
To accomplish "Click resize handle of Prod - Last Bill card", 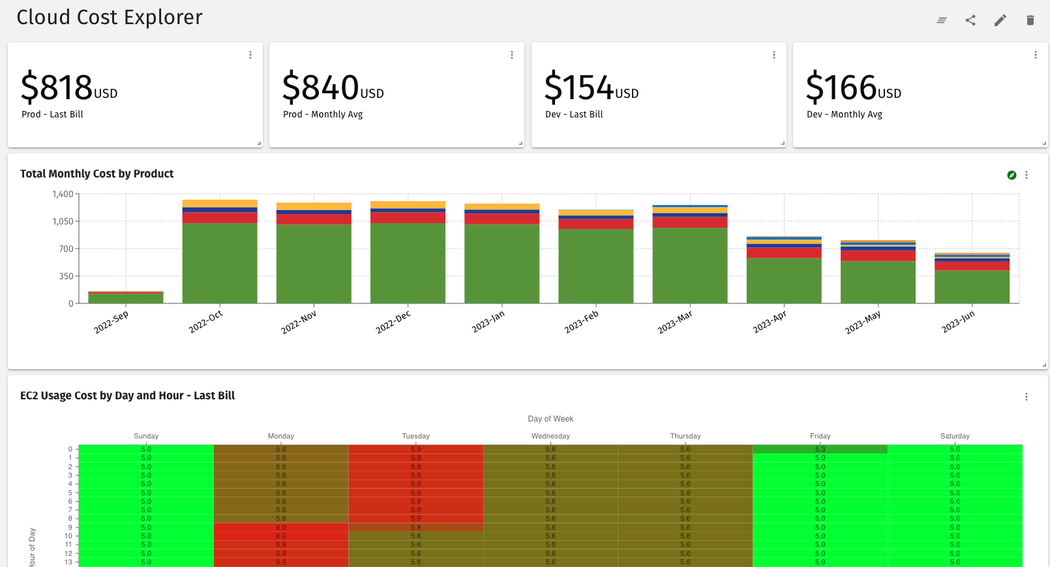I will pos(259,144).
